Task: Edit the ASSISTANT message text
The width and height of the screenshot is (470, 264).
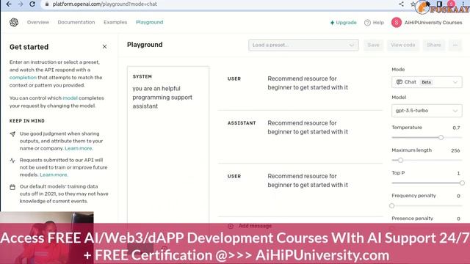Action: [308, 127]
